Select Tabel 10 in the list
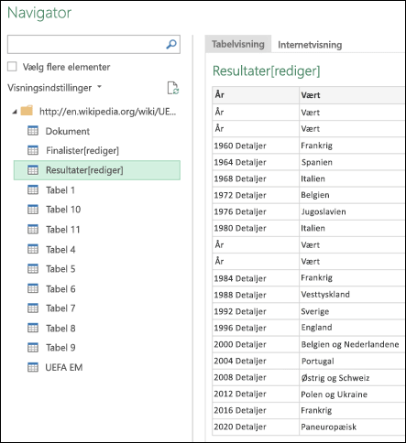This screenshot has height=443, width=406. pyautogui.click(x=63, y=210)
